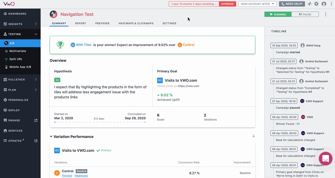Click the Fullstack icon
Viewport: 335px width, 178px height.
tap(5, 79)
